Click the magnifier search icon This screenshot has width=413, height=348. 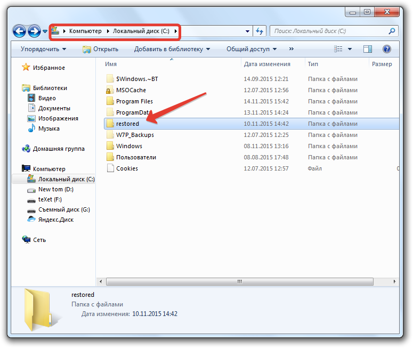392,31
